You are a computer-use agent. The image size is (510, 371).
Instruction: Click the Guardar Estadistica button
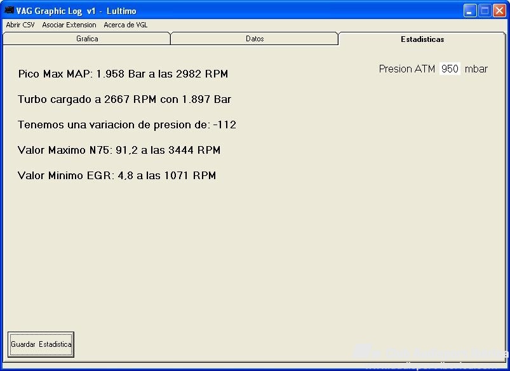point(41,344)
